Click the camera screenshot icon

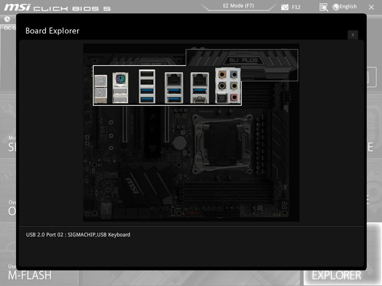(x=285, y=7)
